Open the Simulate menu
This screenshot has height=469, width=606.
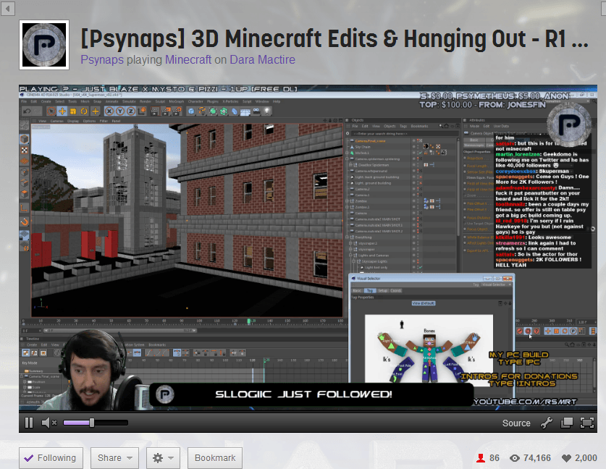[x=129, y=101]
